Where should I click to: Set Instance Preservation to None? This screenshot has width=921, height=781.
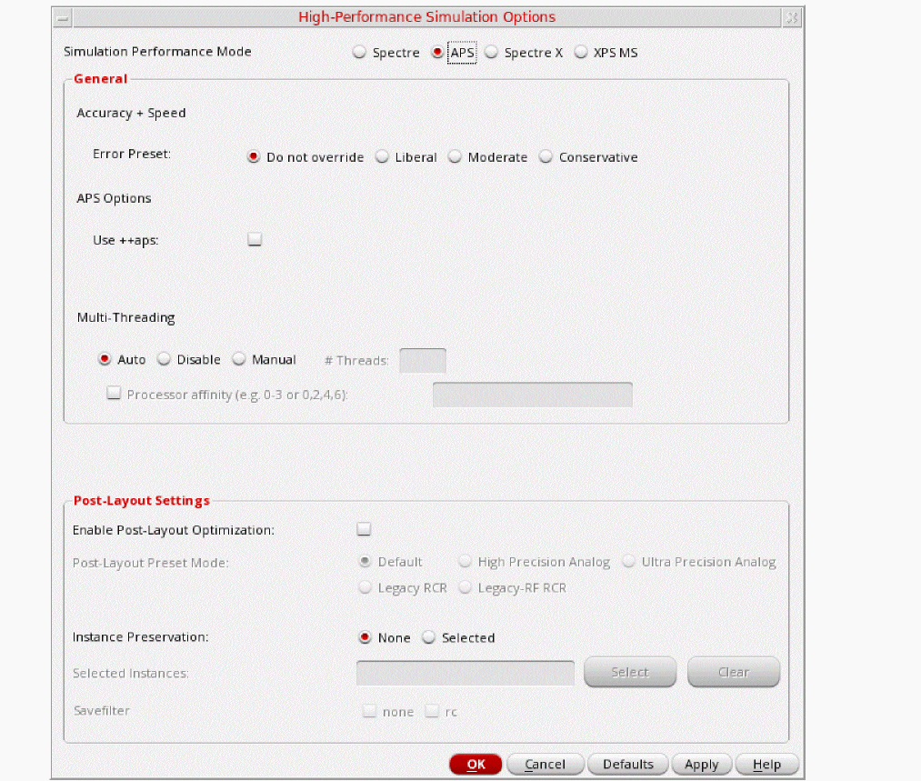[365, 637]
